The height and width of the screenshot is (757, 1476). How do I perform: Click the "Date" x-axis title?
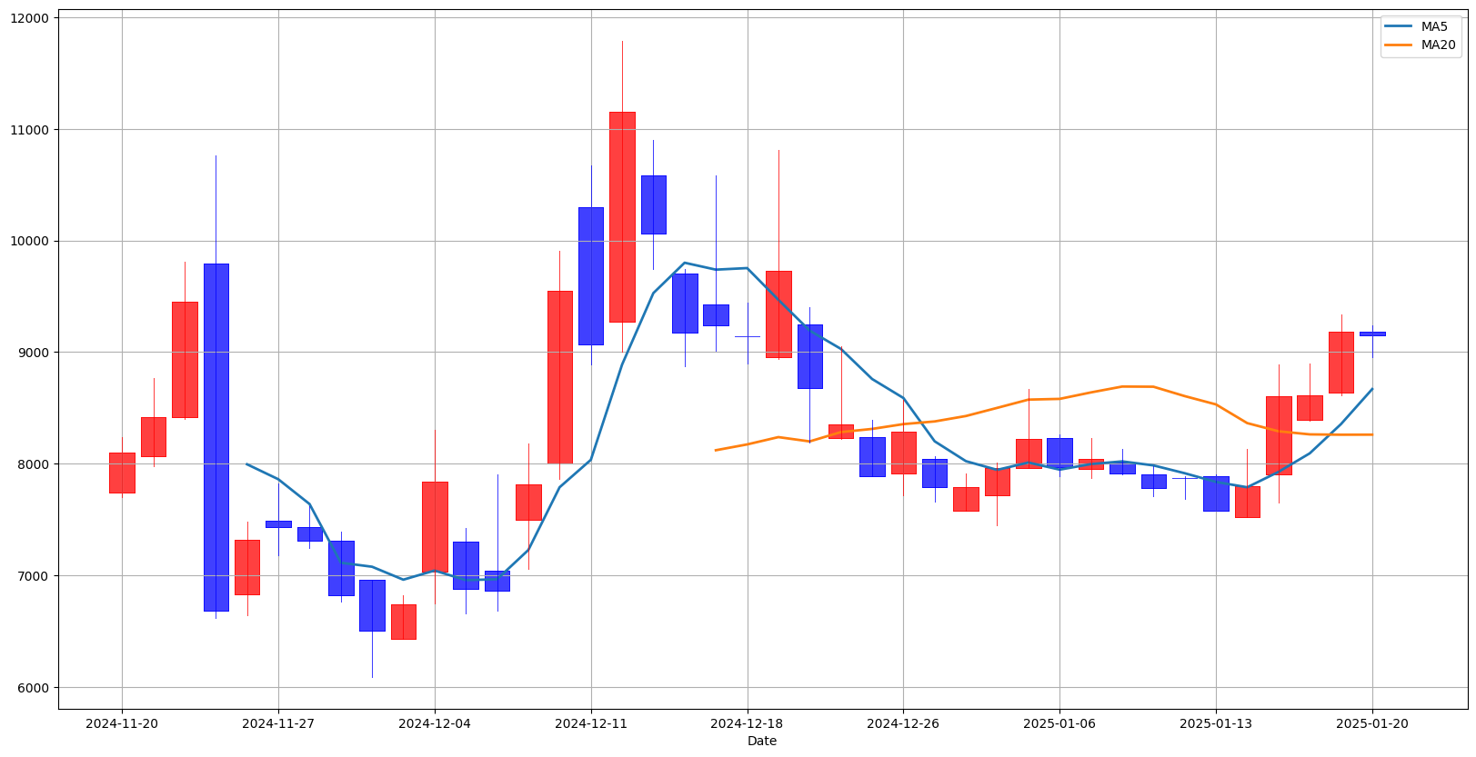762,741
